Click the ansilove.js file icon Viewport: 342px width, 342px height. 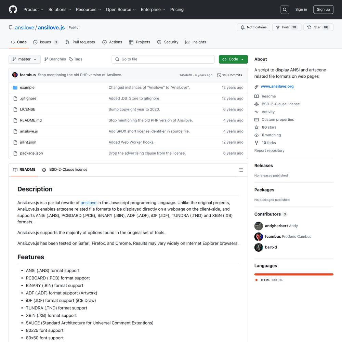point(15,131)
